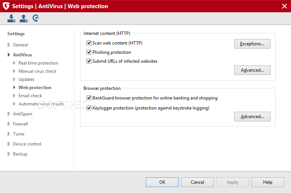291x193 pixels.
Task: Click the G DATA shield logo
Action: pyautogui.click(x=6, y=6)
